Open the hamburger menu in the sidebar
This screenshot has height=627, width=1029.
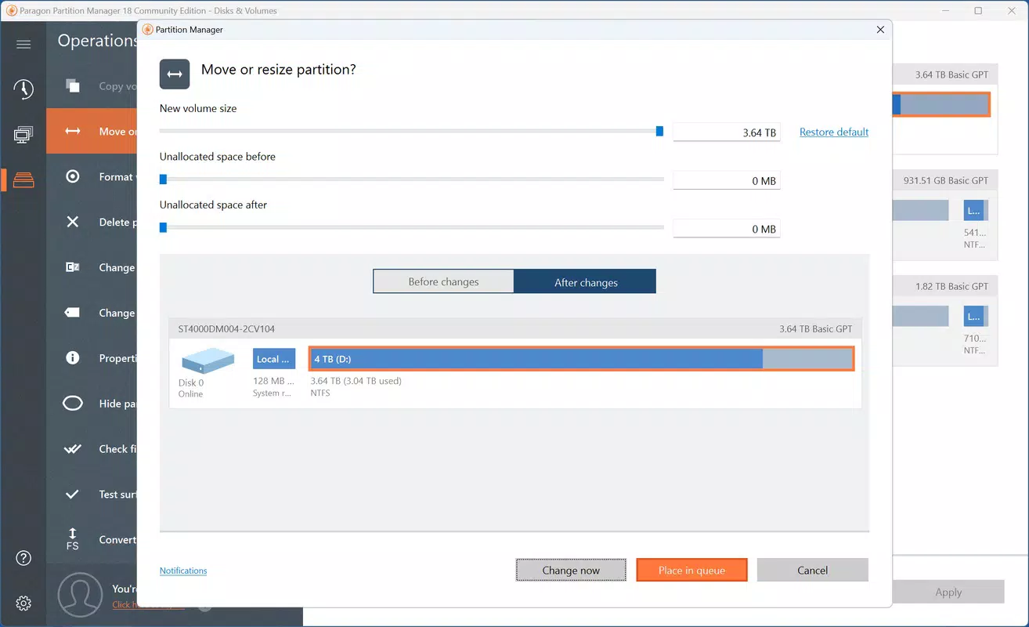click(23, 44)
